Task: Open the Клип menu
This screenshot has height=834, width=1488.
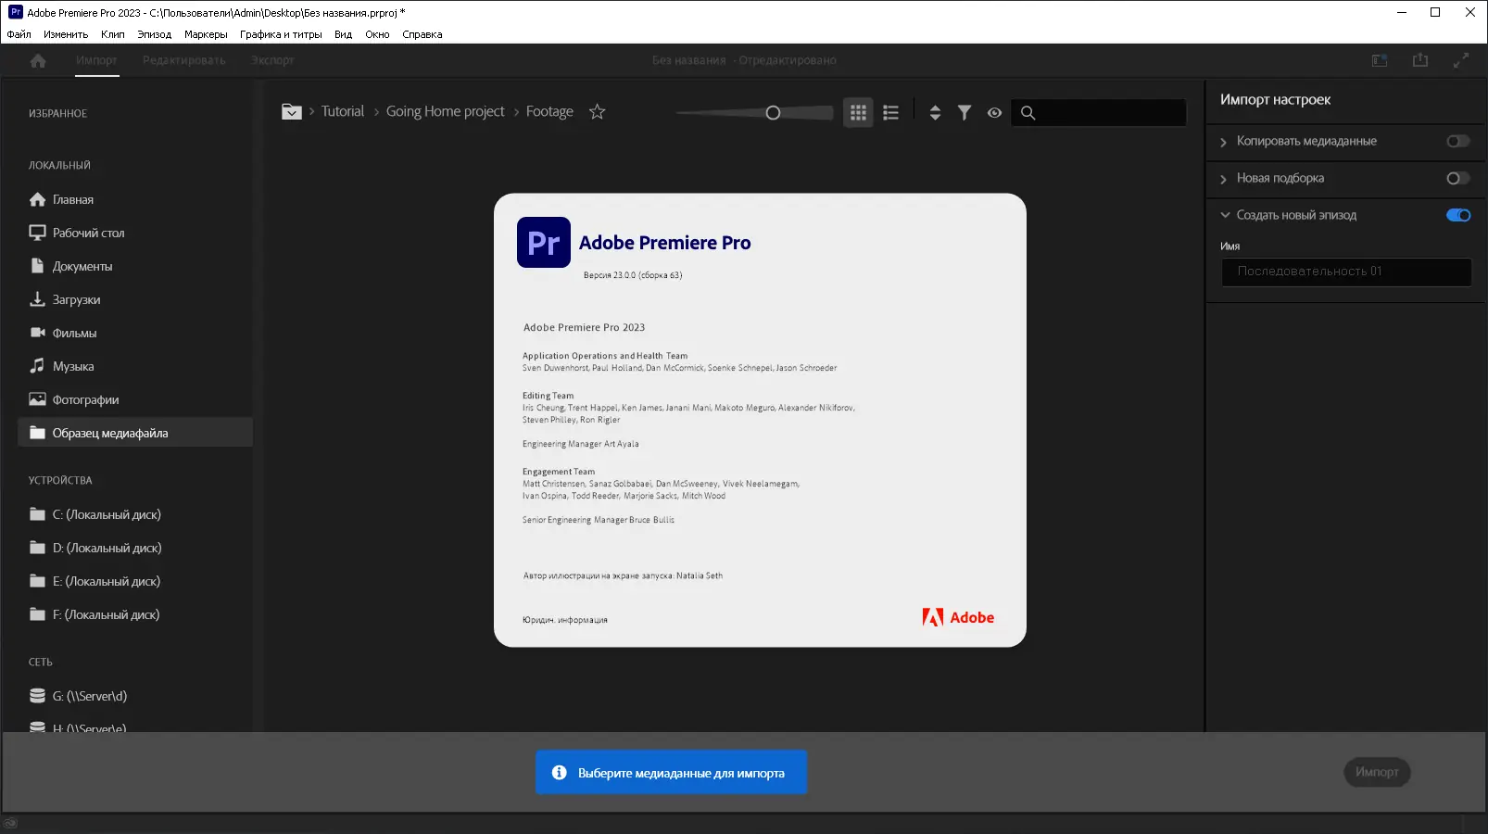Action: coord(113,34)
